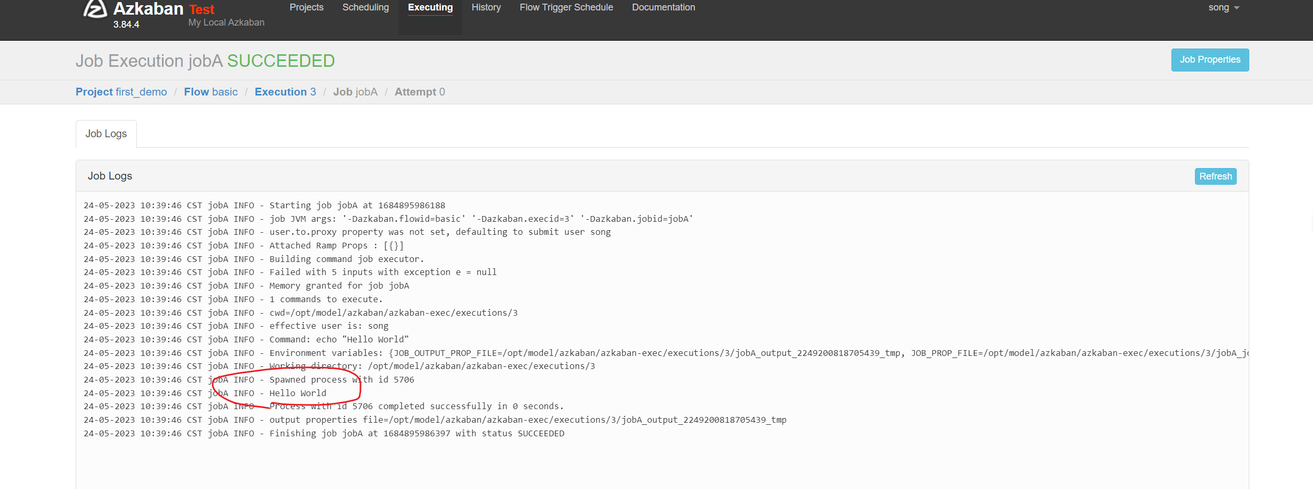Click the 'My Local Azkaban' label
Image resolution: width=1313 pixels, height=489 pixels.
(x=226, y=22)
